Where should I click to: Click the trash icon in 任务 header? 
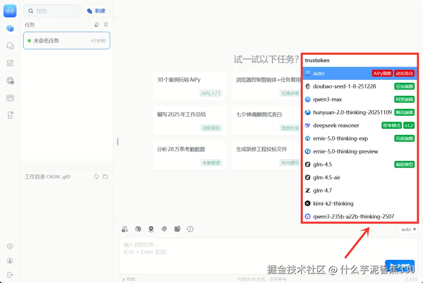click(x=106, y=25)
